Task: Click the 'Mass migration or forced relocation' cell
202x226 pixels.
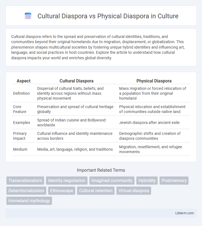Action: pyautogui.click(x=154, y=93)
